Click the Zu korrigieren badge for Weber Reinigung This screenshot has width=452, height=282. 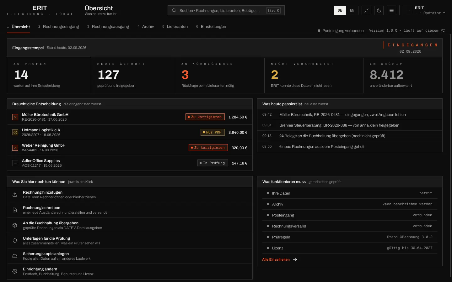pos(208,148)
